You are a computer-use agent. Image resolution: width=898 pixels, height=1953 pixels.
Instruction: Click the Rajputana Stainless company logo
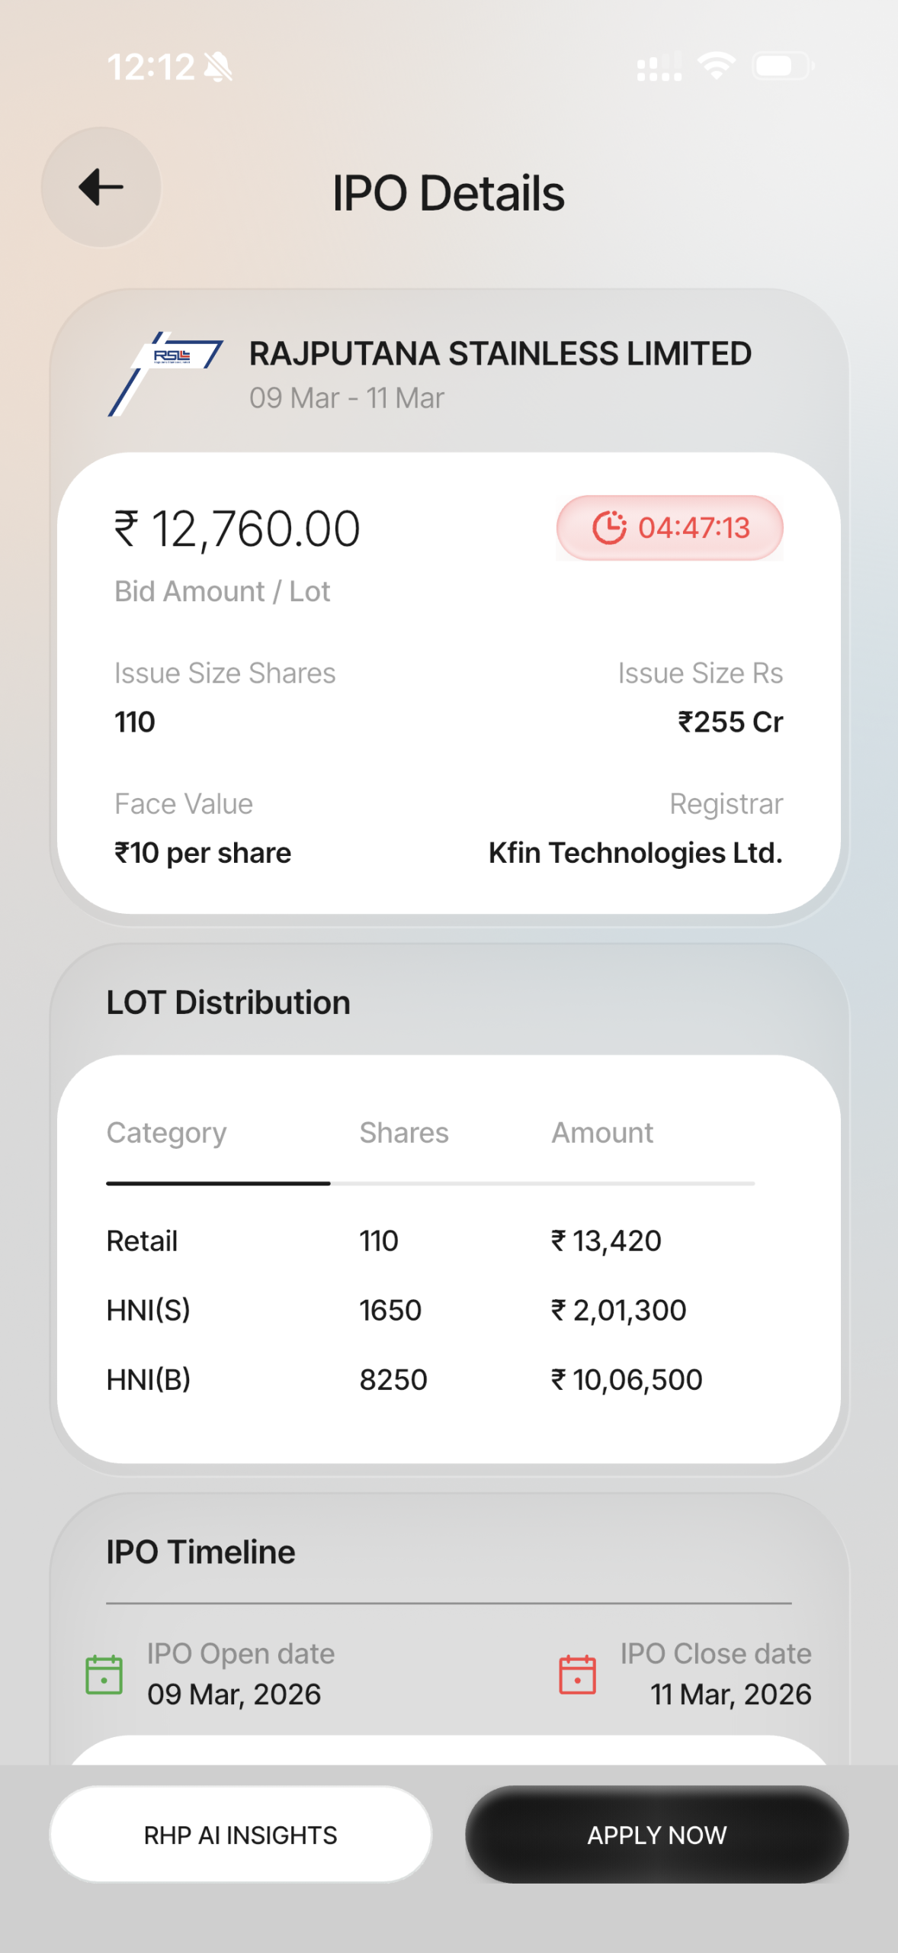[165, 373]
